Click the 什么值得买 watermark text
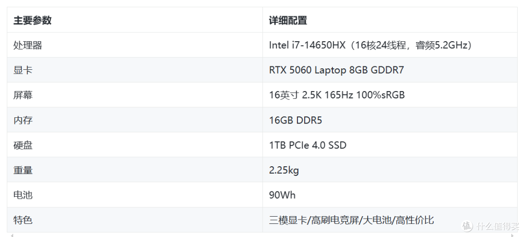The image size is (524, 237). click(498, 226)
